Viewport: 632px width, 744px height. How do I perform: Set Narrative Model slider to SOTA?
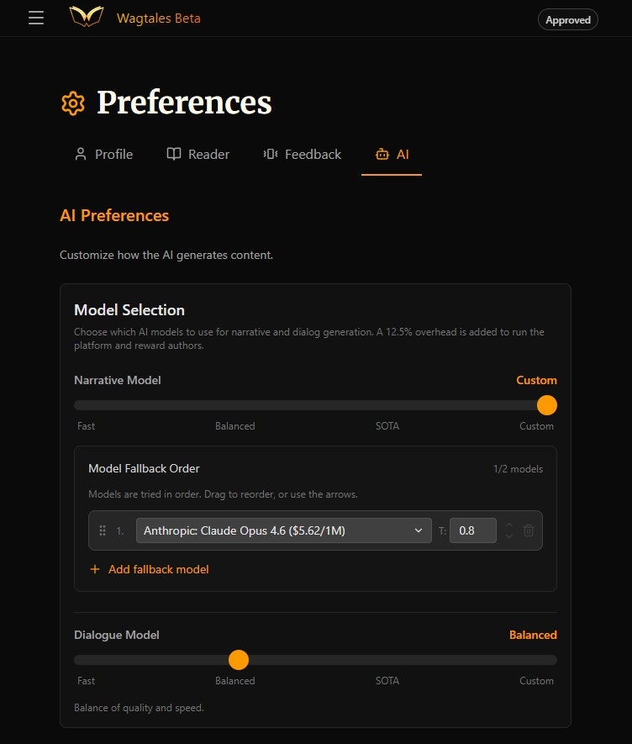(x=387, y=406)
